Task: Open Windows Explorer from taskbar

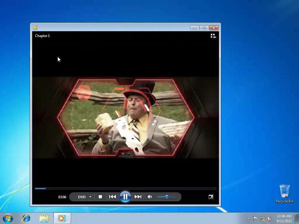Action: pyautogui.click(x=44, y=218)
